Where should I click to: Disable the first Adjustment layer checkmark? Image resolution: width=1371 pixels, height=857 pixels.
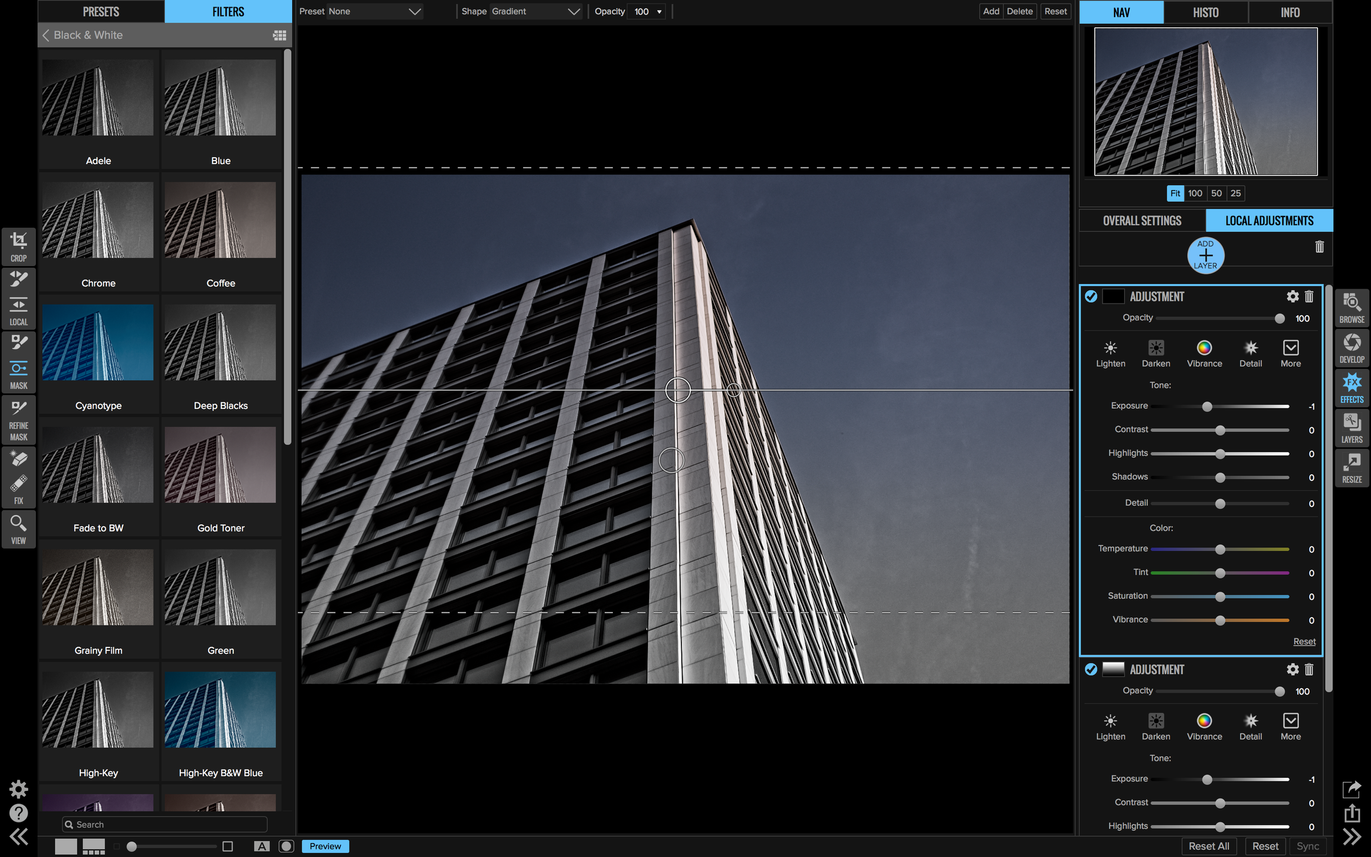pos(1091,296)
